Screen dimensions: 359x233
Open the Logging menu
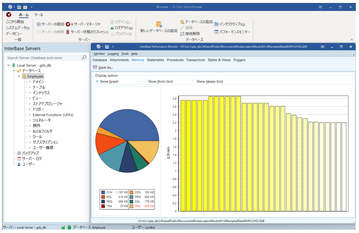coord(113,54)
